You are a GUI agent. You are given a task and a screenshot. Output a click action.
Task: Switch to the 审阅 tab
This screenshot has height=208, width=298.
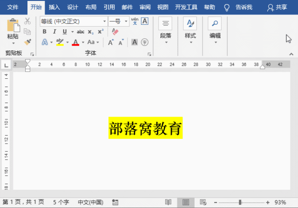coord(145,7)
